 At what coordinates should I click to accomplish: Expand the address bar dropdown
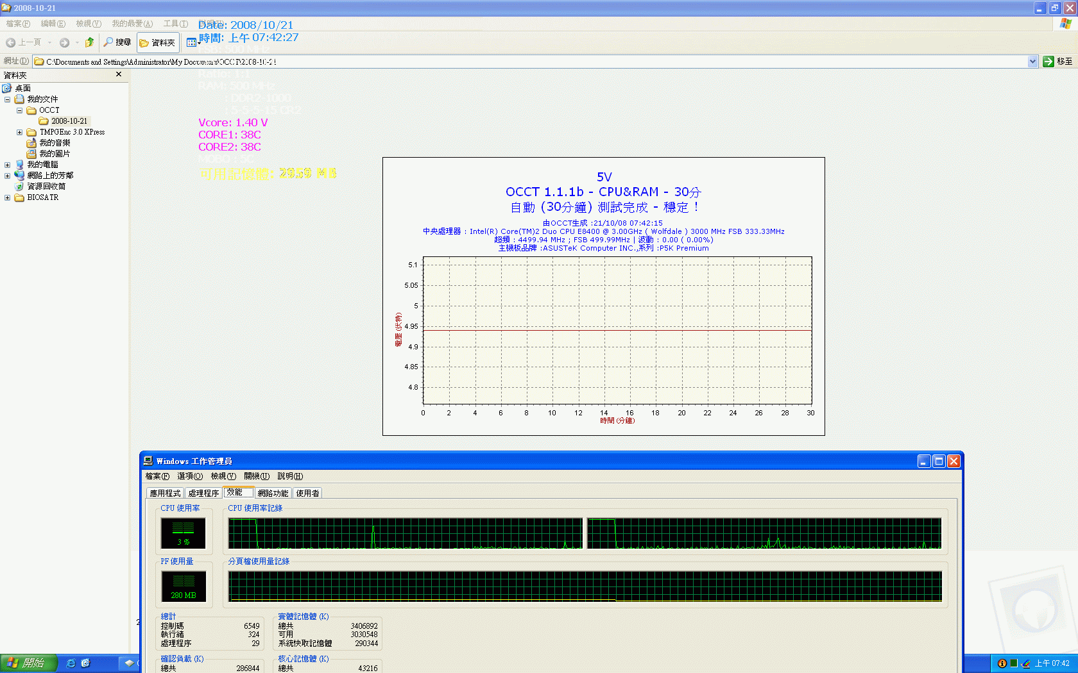tap(1032, 62)
